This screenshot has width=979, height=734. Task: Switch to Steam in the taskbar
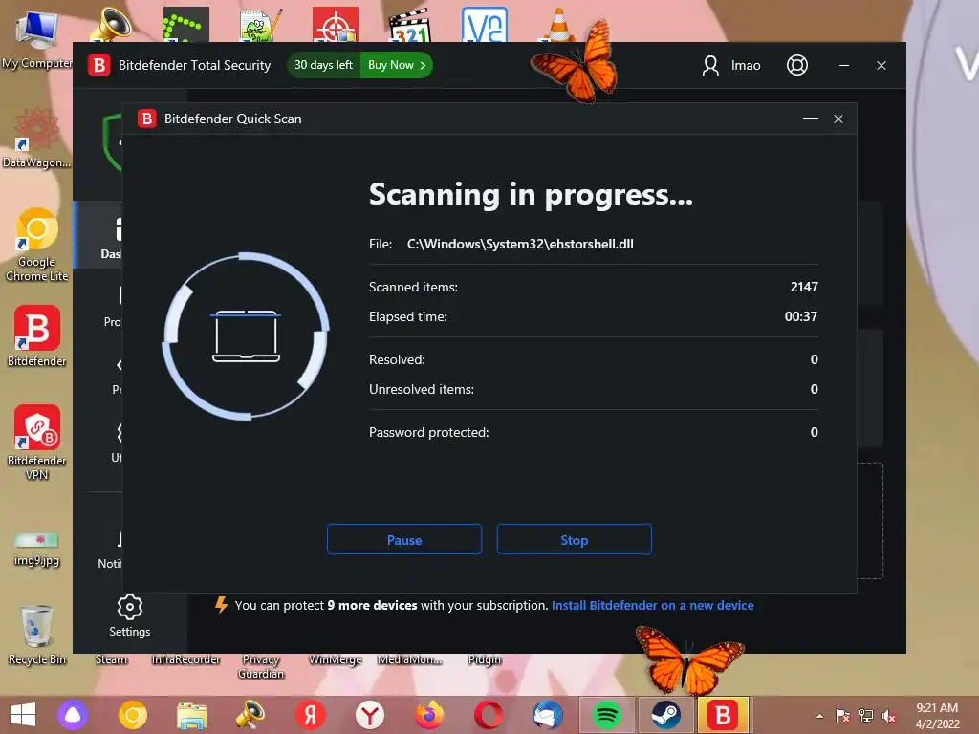click(x=666, y=715)
